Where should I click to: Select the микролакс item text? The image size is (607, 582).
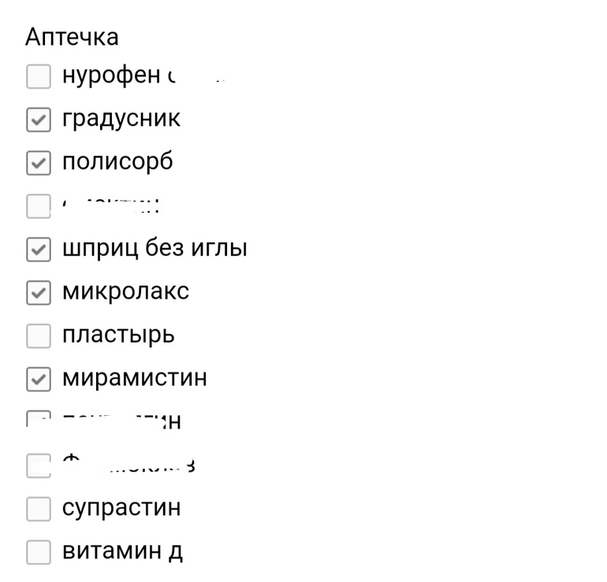[x=125, y=291]
